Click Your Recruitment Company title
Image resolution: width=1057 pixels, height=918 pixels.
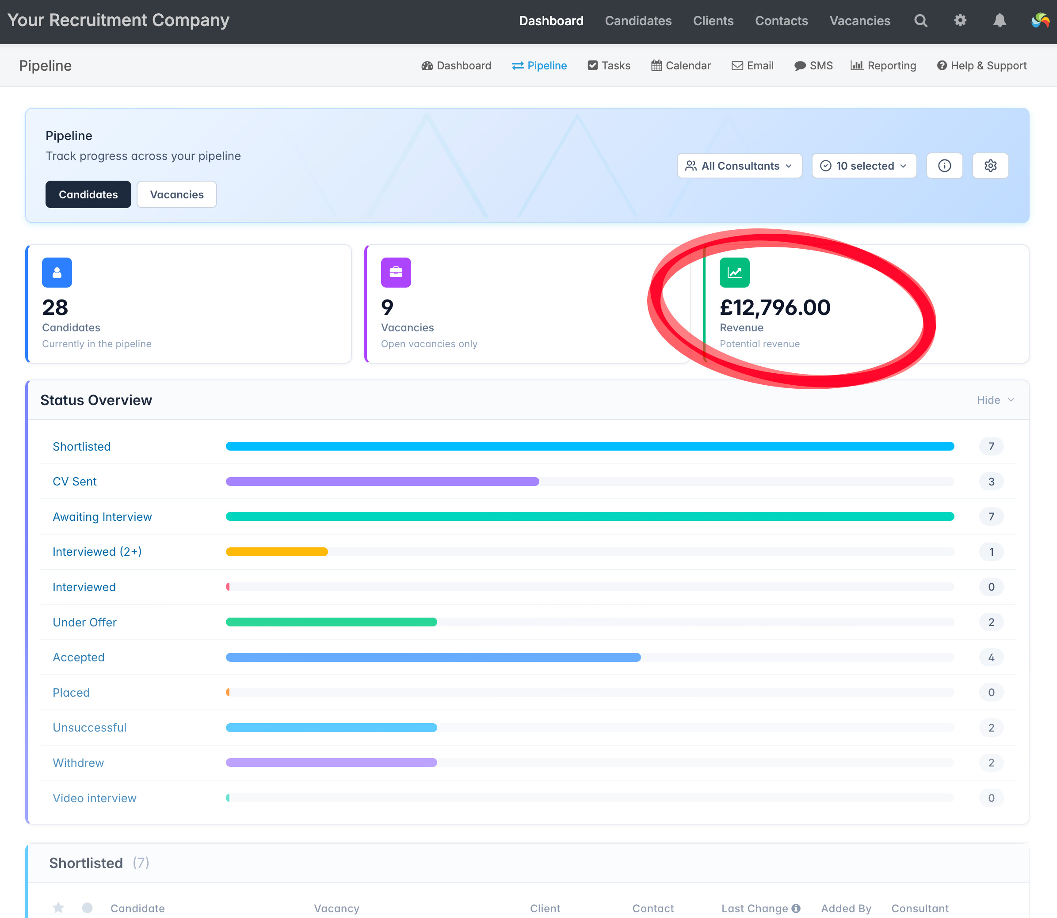coord(118,20)
